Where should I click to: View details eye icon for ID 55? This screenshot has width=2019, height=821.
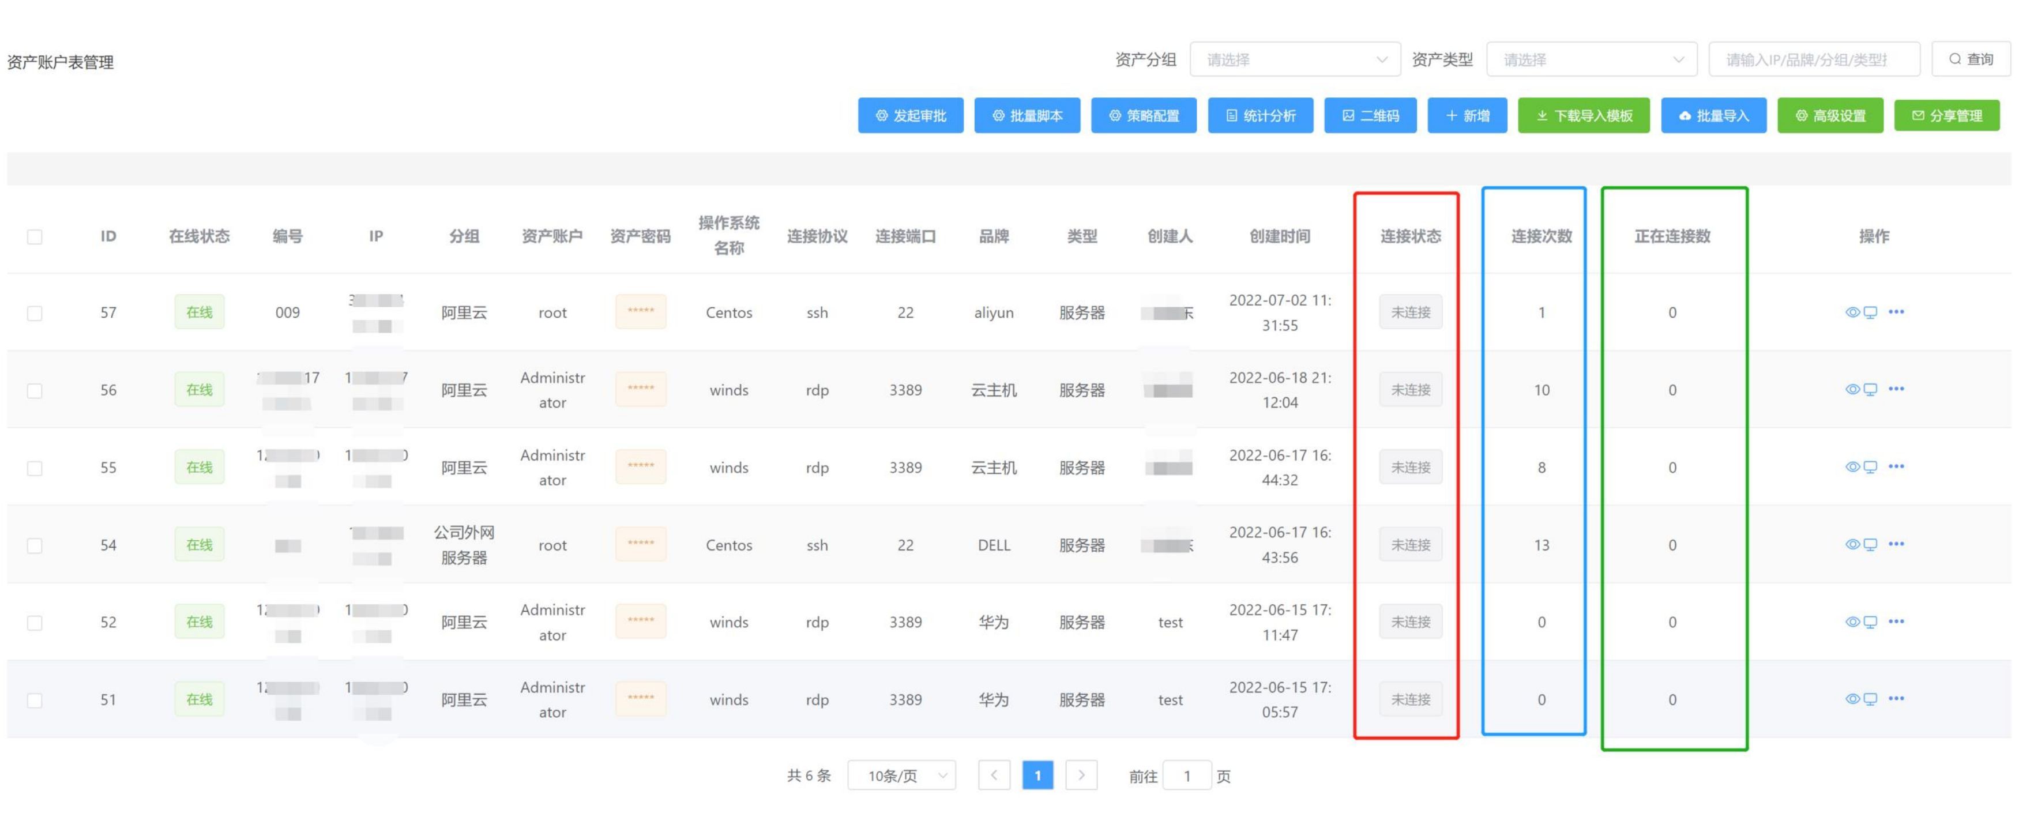tap(1852, 467)
